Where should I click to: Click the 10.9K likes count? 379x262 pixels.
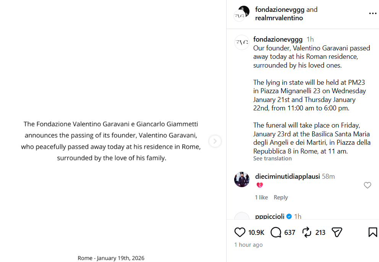tap(256, 232)
